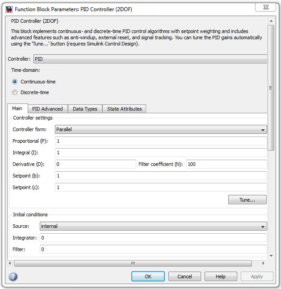
Task: Open the Controller form dropdown
Action: pos(161,129)
